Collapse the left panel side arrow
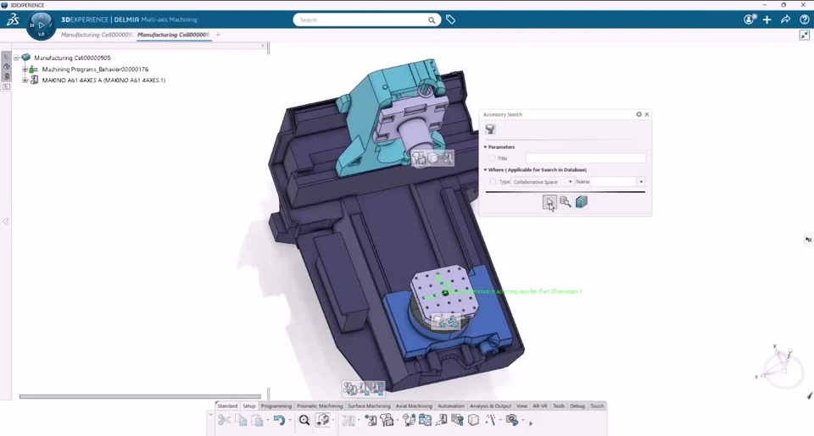Image resolution: width=814 pixels, height=436 pixels. pos(6,221)
